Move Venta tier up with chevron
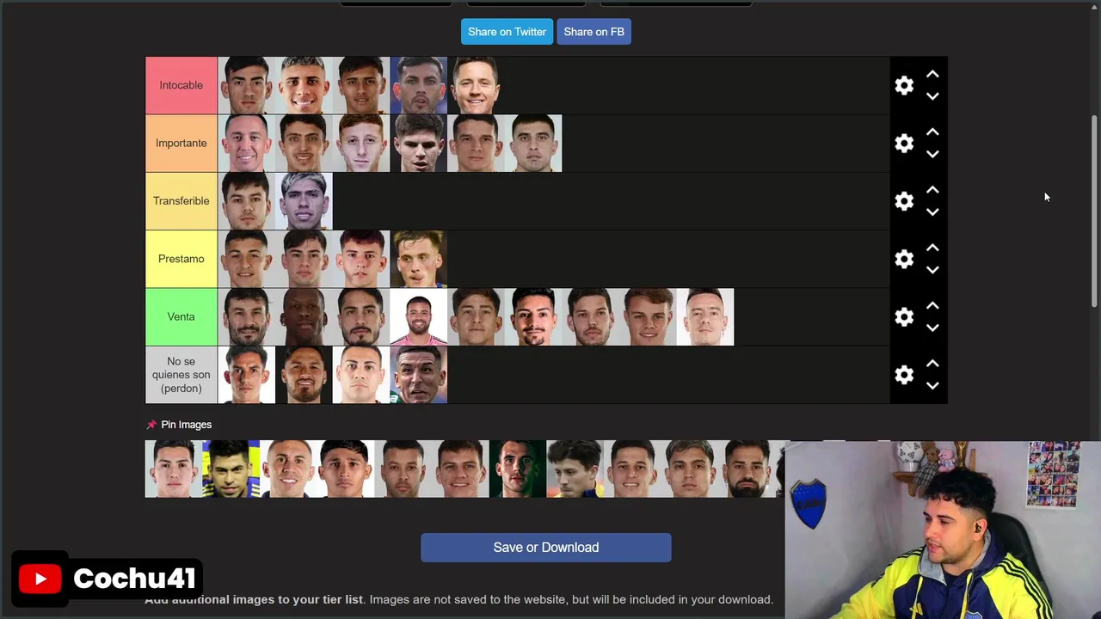Viewport: 1101px width, 619px height. point(932,305)
